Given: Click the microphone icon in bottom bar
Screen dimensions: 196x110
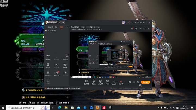Looking at the screenshot, I should pyautogui.click(x=114, y=82).
